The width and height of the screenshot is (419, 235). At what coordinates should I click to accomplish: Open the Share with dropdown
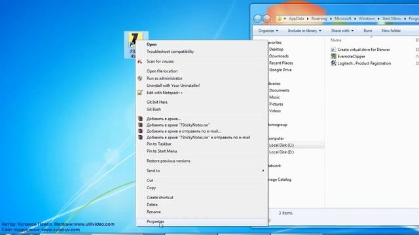(x=342, y=31)
